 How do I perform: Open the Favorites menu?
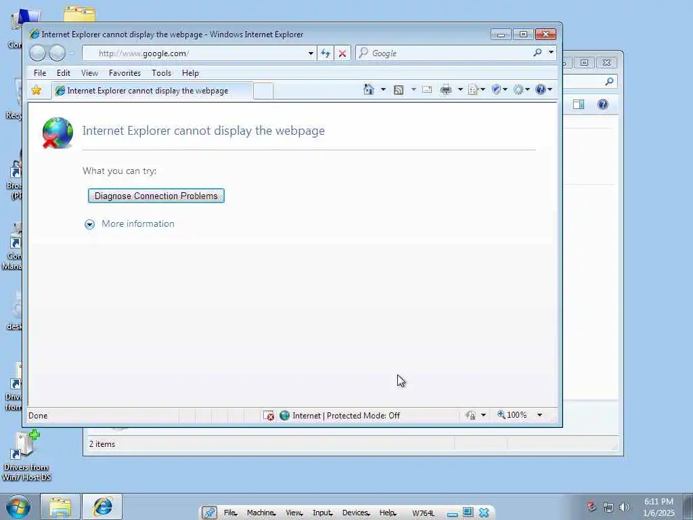click(x=125, y=73)
